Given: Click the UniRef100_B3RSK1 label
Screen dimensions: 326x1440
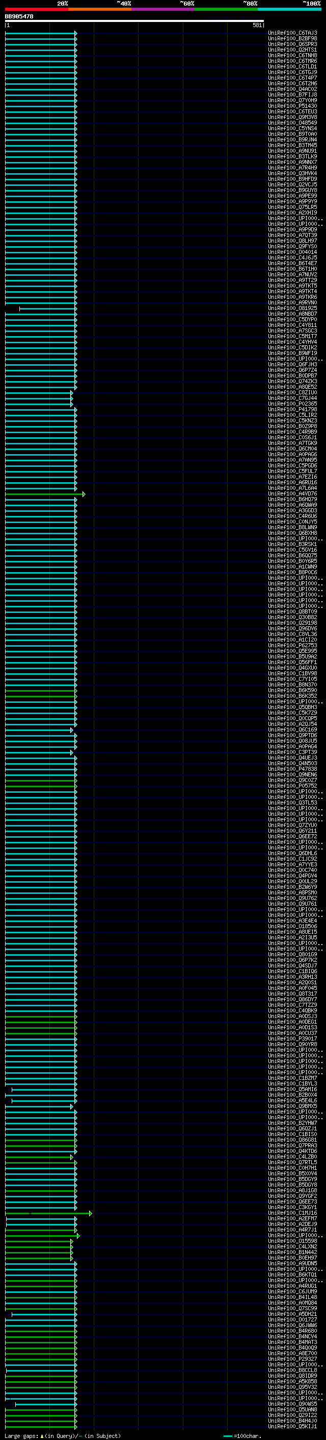Looking at the screenshot, I should [x=292, y=544].
